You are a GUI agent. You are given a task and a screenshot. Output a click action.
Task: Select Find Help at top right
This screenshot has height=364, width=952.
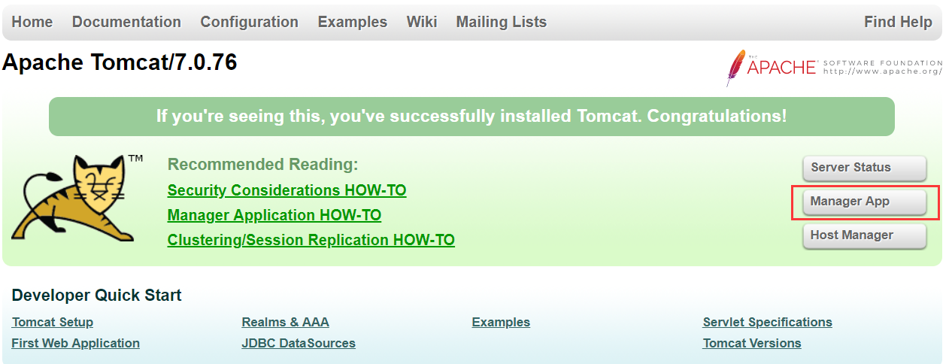tap(898, 22)
